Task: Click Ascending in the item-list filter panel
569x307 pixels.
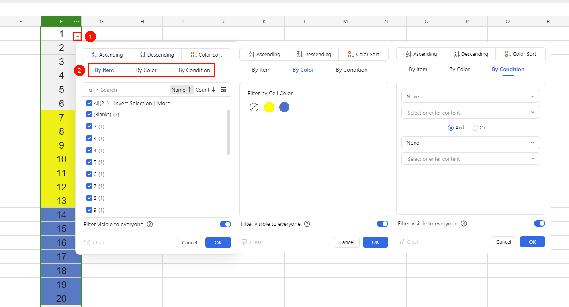Action: click(x=107, y=55)
